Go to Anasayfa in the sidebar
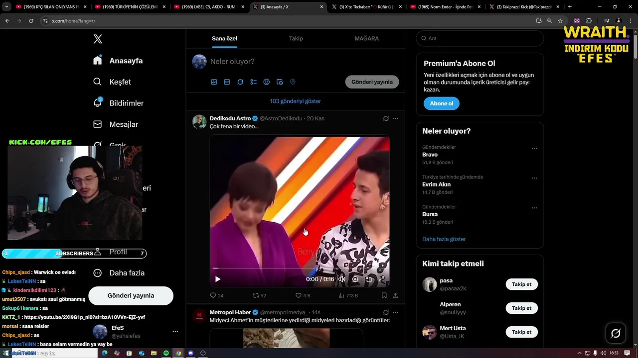Image resolution: width=638 pixels, height=358 pixels. [x=118, y=61]
